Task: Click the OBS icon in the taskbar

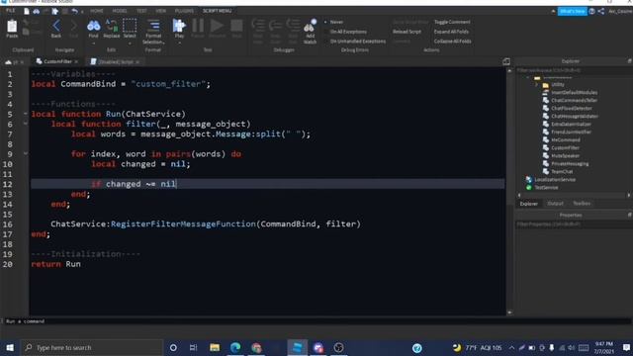Action: 338,347
